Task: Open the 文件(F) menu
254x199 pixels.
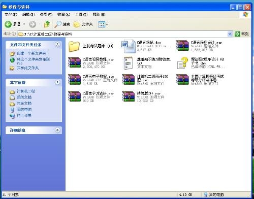Action: pyautogui.click(x=11, y=15)
